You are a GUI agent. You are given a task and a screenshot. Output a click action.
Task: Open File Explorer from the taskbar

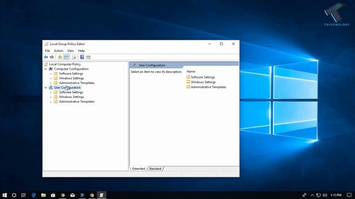(x=43, y=195)
